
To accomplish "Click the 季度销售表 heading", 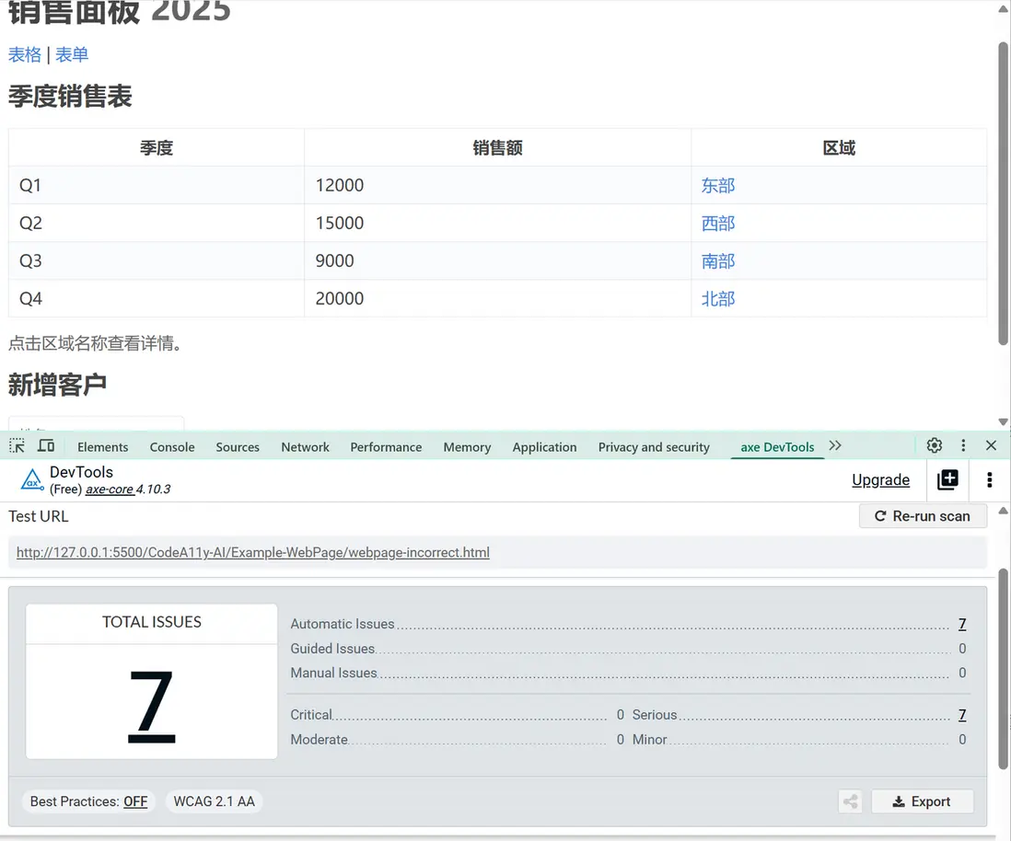I will click(70, 97).
